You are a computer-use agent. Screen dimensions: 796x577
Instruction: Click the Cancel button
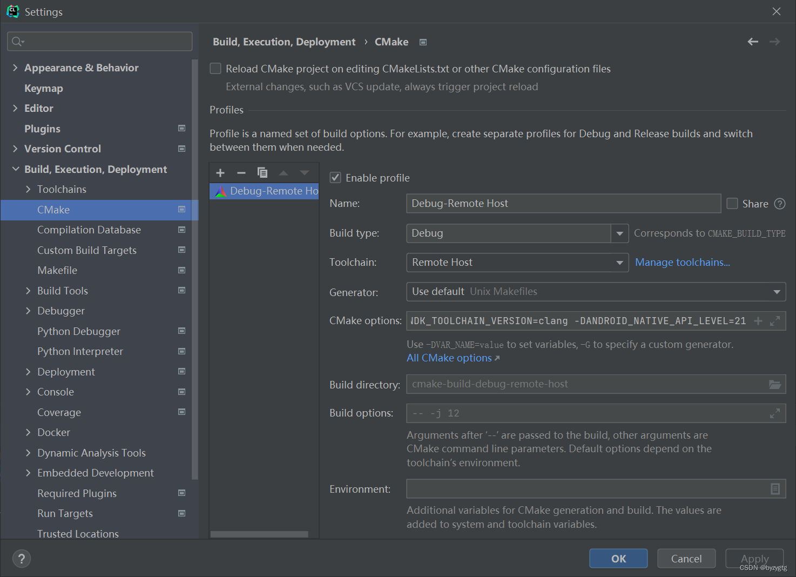(x=686, y=559)
